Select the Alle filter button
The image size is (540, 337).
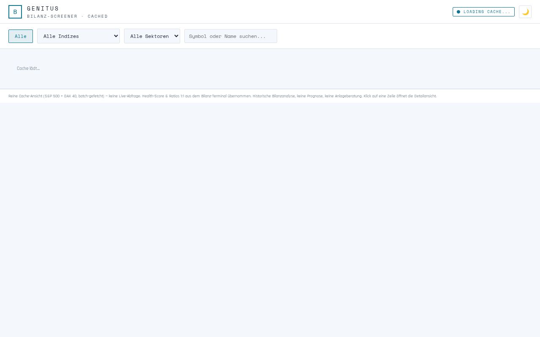[x=21, y=36]
